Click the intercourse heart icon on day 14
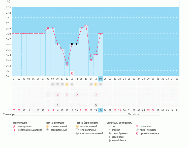The image size is (189, 148). [x=77, y=95]
